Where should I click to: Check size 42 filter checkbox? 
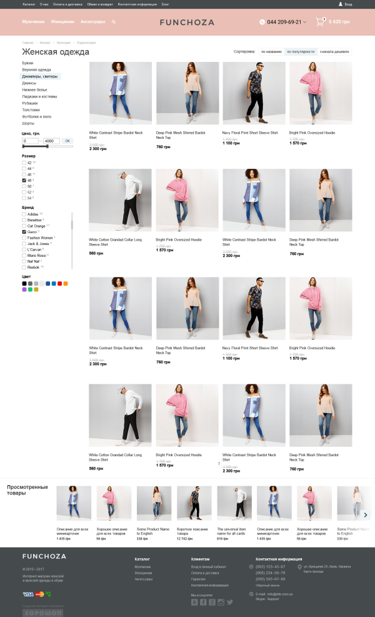point(24,163)
